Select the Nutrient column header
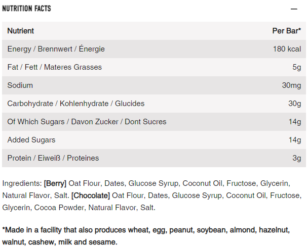307x247 pixels. tap(21, 31)
